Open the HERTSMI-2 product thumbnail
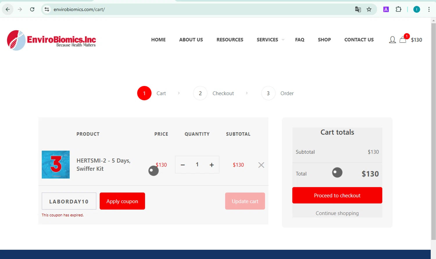This screenshot has width=436, height=259. pos(56,165)
